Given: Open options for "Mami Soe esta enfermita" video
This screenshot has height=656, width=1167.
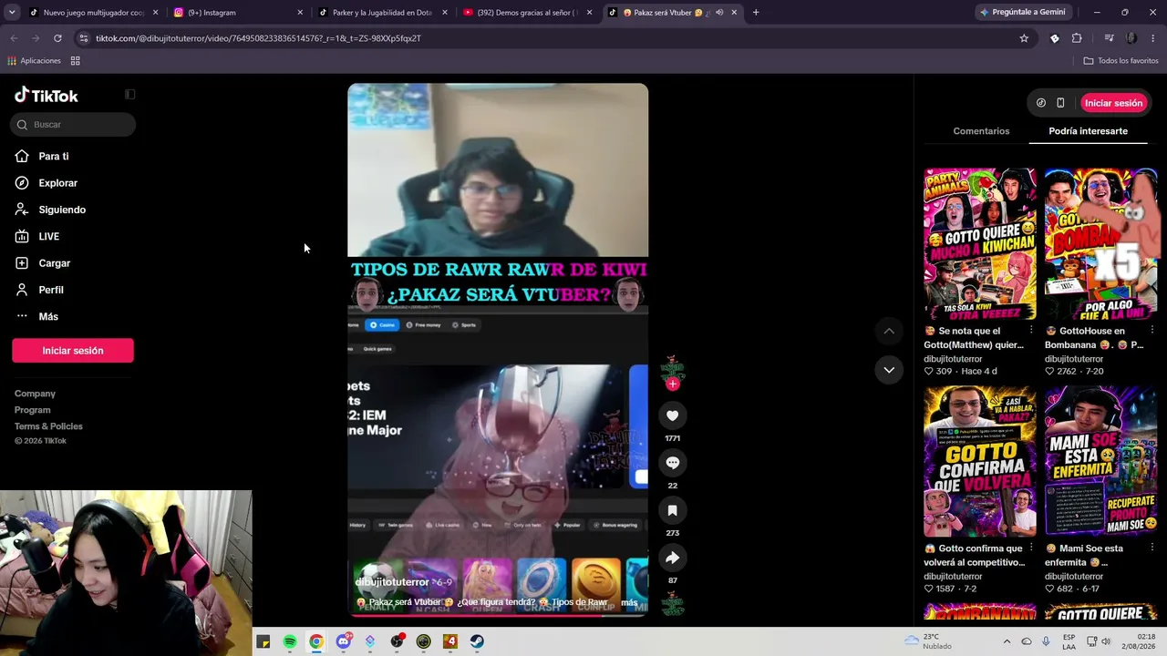Looking at the screenshot, I should 1152,548.
